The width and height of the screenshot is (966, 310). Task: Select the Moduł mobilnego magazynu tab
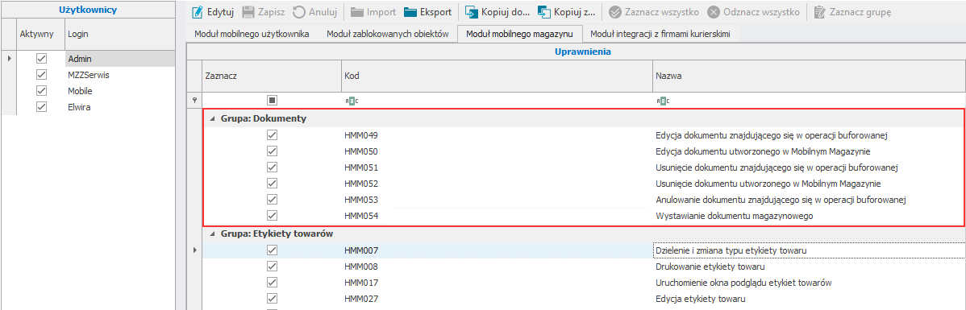520,35
